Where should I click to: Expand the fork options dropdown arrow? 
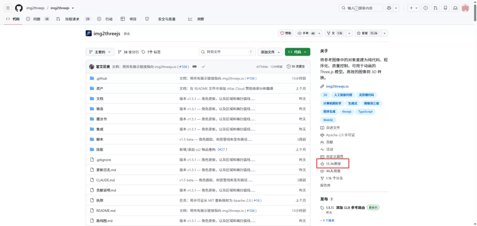pyautogui.click(x=349, y=33)
